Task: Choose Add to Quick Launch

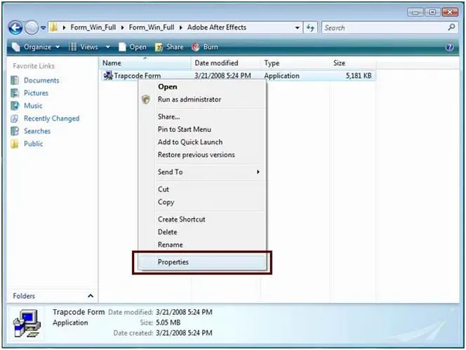Action: coord(202,142)
